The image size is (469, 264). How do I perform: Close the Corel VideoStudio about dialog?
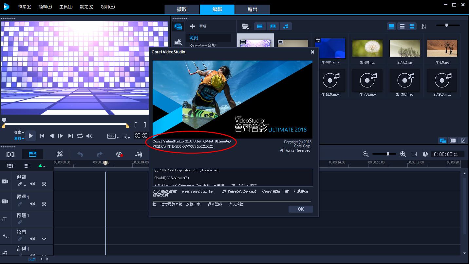(312, 52)
